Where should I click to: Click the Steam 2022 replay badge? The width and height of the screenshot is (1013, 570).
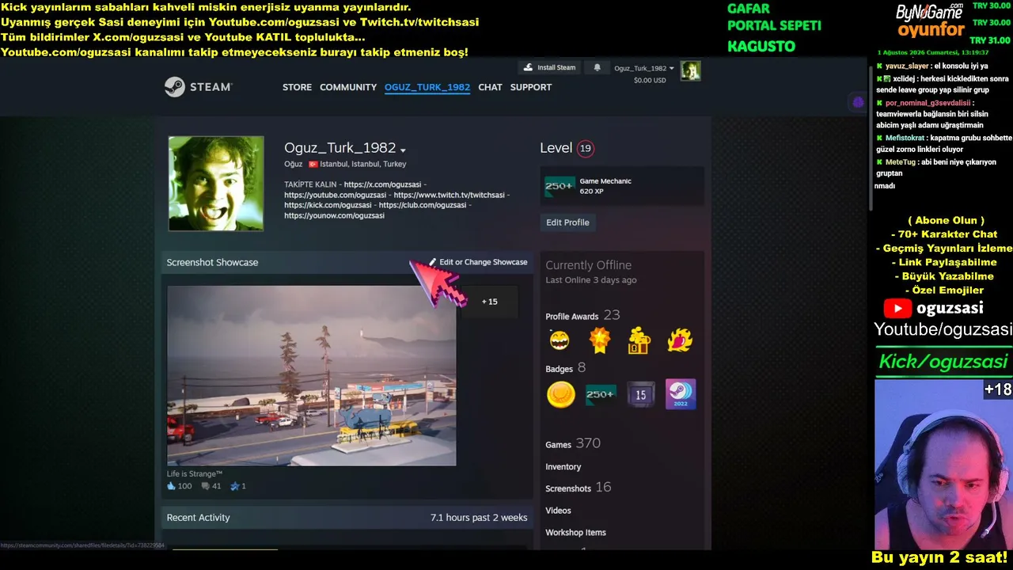pyautogui.click(x=681, y=394)
